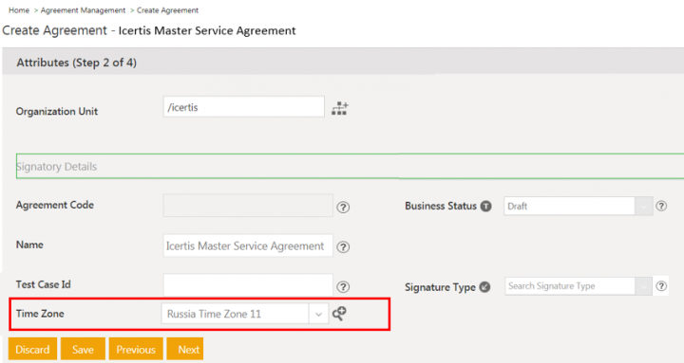
Task: Click the page title 'Create Agreement'
Action: click(54, 30)
